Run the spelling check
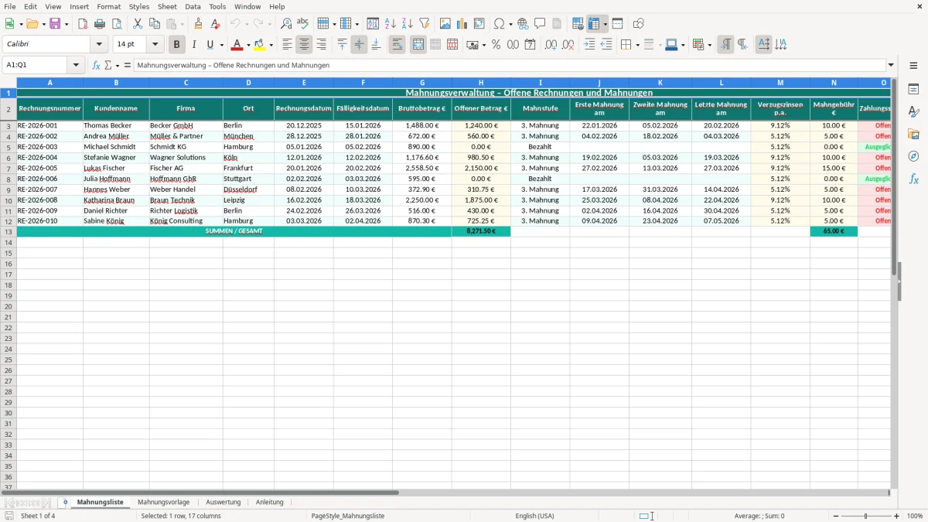This screenshot has height=522, width=928. pos(303,24)
